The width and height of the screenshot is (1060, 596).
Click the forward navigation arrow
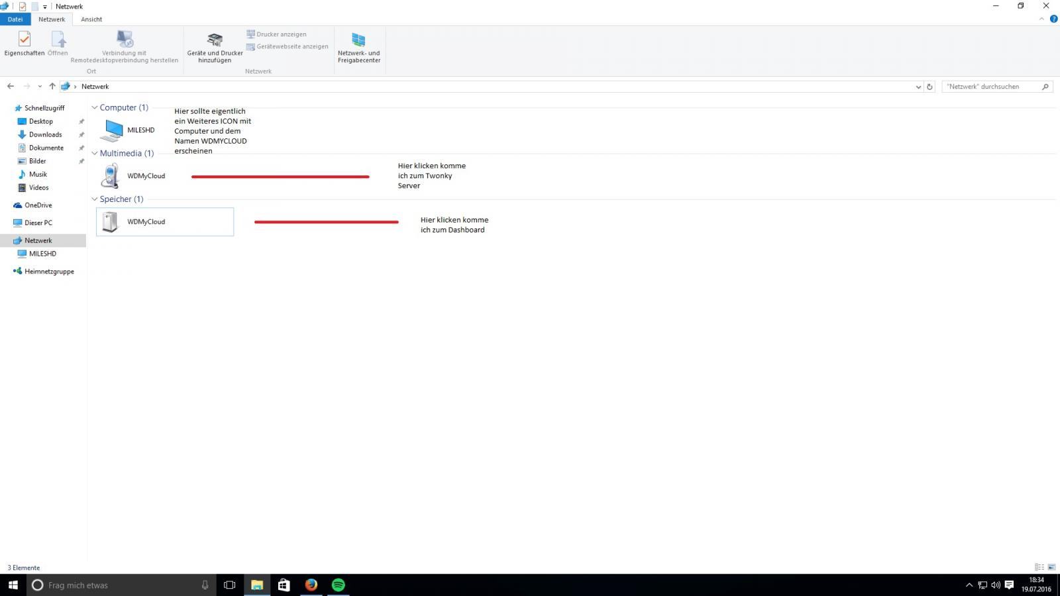(26, 86)
